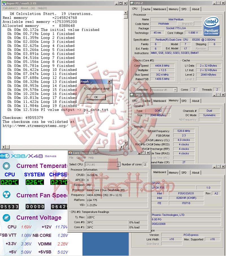The height and width of the screenshot is (256, 226).
Task: Click Super PI vertical scrollbar down arrow
Action: [125, 143]
